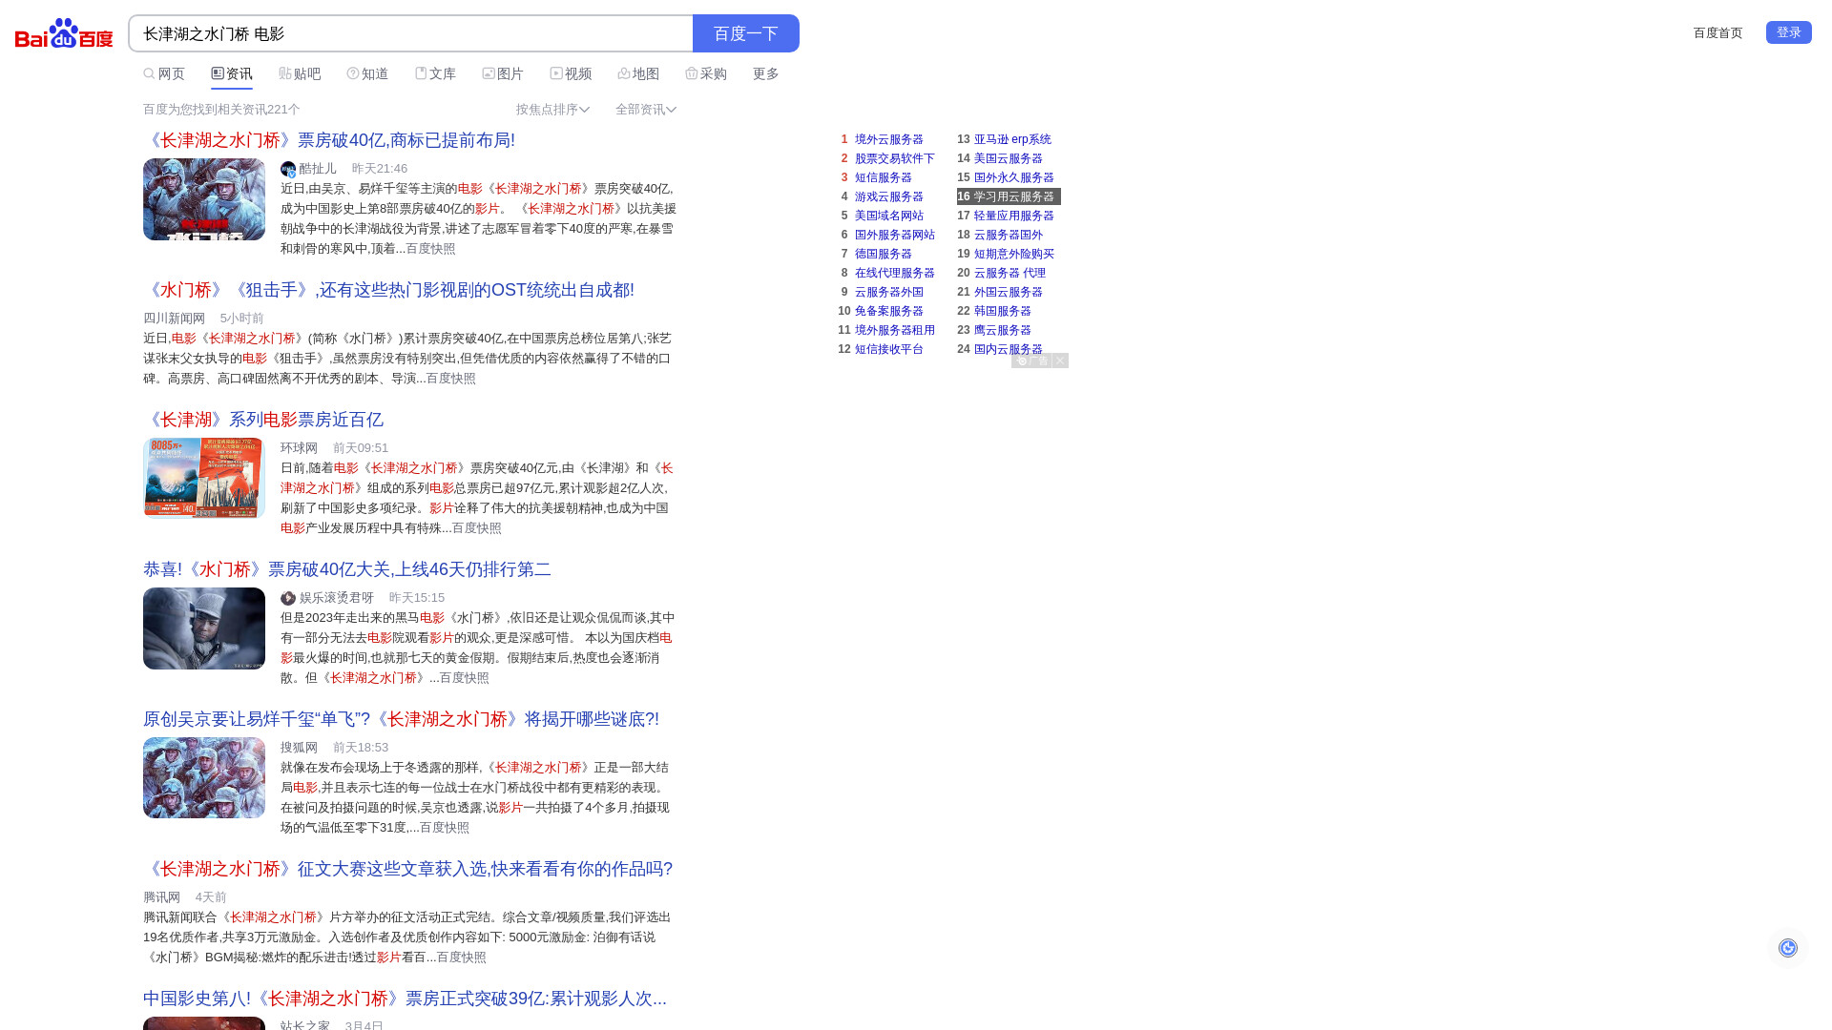Open 中国影史第八 票房突破39亿 article
Viewport: 1832px width, 1030px height.
click(x=405, y=999)
